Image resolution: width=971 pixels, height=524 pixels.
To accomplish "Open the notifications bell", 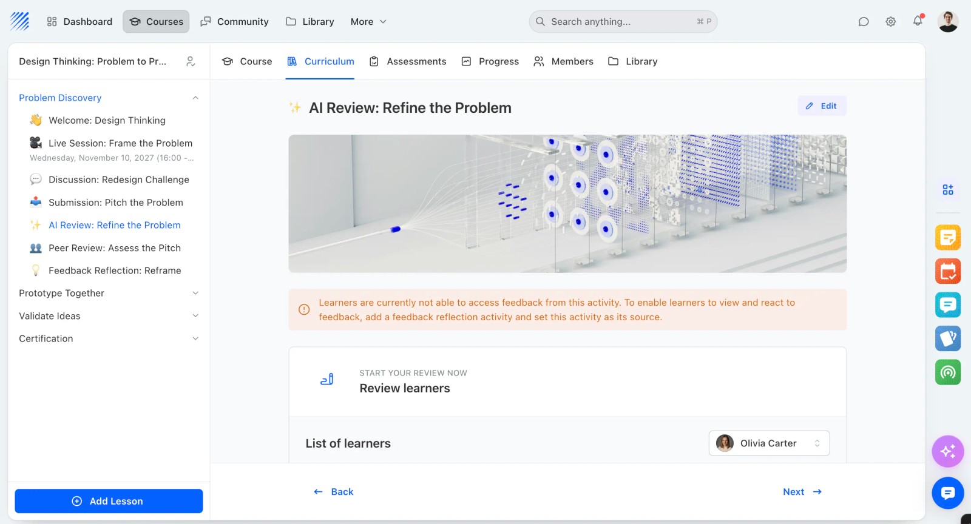I will point(918,21).
